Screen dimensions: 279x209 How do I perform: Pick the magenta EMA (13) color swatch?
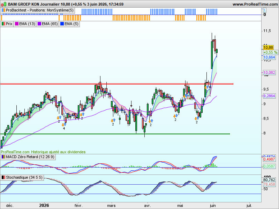click(x=17, y=24)
